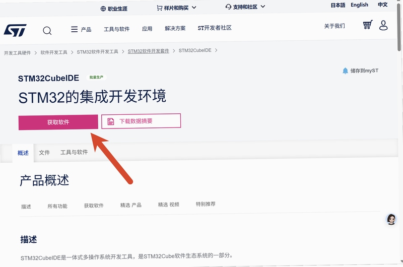Viewport: 403px width, 267px height.
Task: Expand the 样片和购买 dropdown arrow
Action: pyautogui.click(x=194, y=8)
